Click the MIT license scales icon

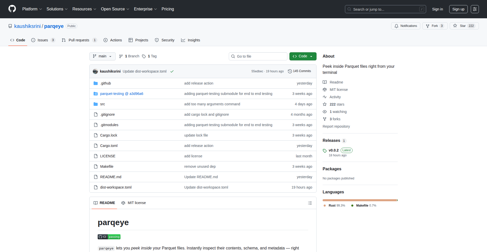pos(325,90)
